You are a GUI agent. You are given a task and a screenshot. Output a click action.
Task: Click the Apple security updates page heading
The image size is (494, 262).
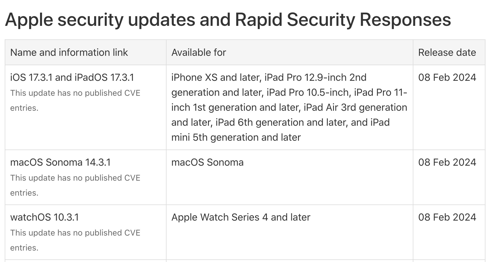(228, 20)
